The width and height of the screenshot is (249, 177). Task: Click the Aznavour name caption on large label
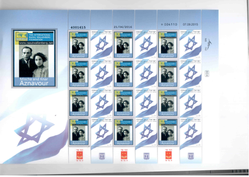(x=34, y=83)
